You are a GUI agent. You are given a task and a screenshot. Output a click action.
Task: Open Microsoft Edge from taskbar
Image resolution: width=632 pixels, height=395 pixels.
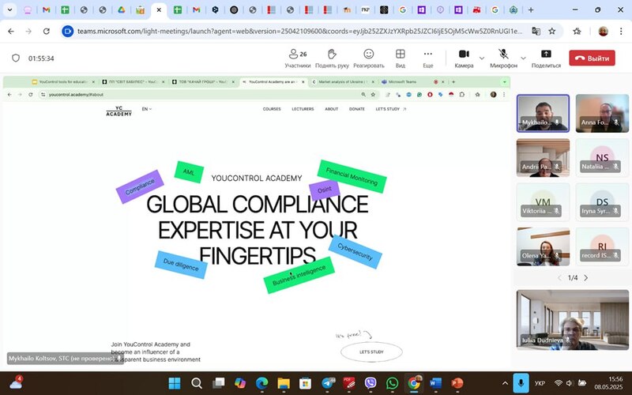262,383
